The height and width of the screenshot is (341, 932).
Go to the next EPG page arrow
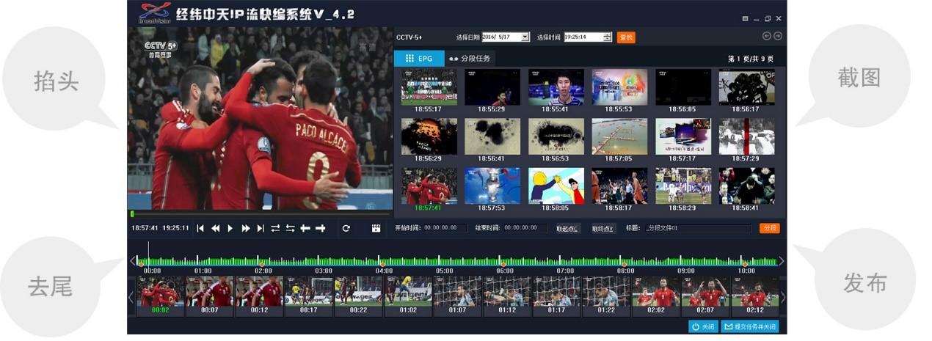click(778, 36)
